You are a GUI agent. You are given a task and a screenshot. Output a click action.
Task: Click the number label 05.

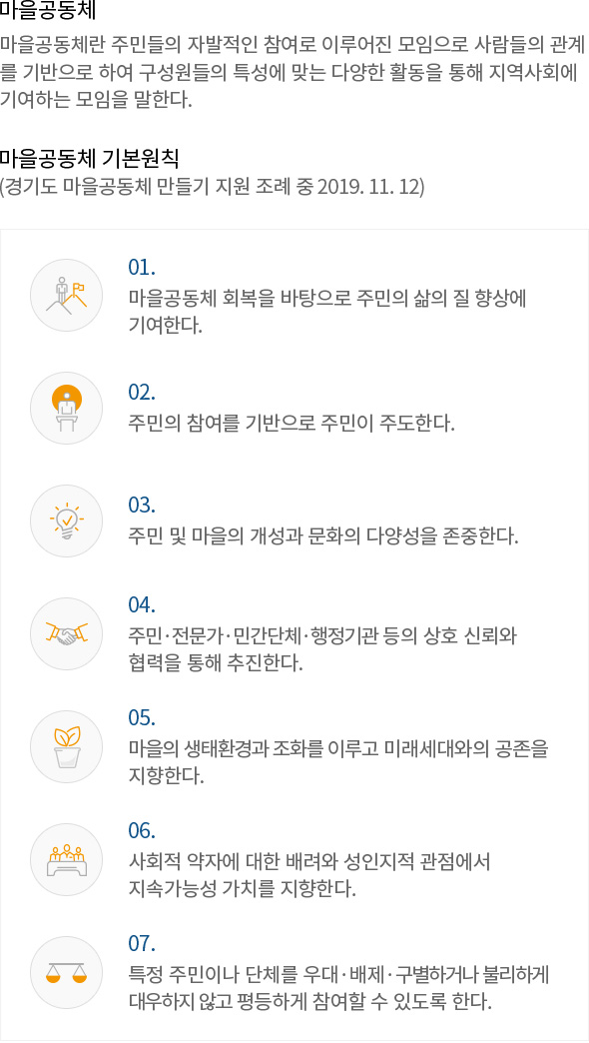click(x=142, y=718)
